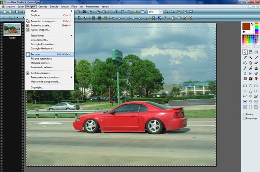Select the clone stamp tool

click(x=256, y=68)
